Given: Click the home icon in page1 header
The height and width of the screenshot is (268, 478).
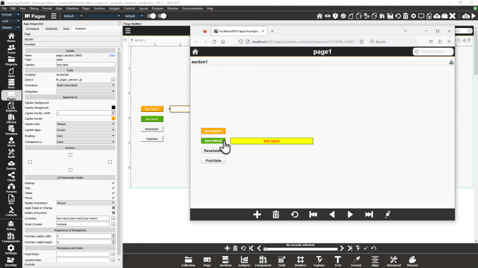Looking at the screenshot, I should tap(195, 52).
